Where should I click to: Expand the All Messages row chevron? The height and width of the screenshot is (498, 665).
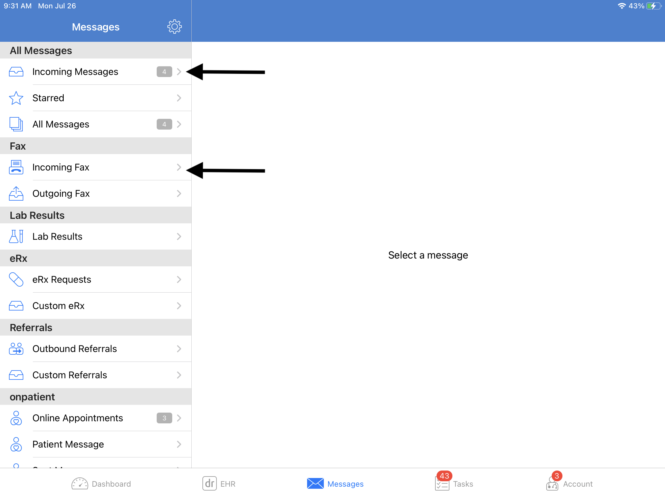click(179, 124)
